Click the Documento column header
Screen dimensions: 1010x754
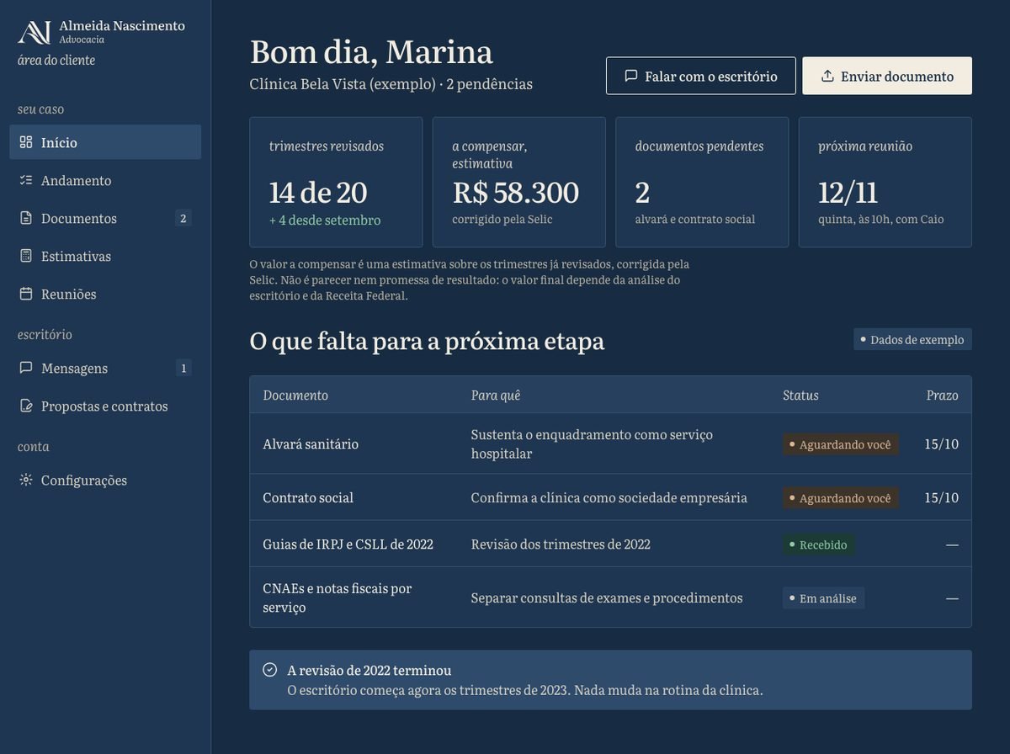tap(295, 395)
